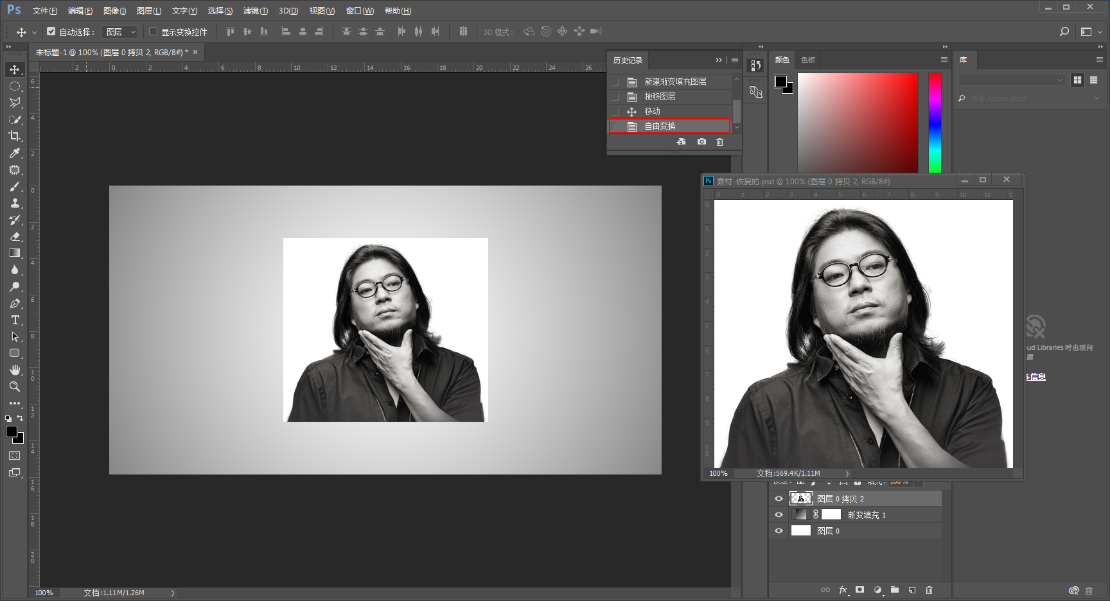Collapse the History panel with double arrows
The height and width of the screenshot is (601, 1110).
pos(719,60)
